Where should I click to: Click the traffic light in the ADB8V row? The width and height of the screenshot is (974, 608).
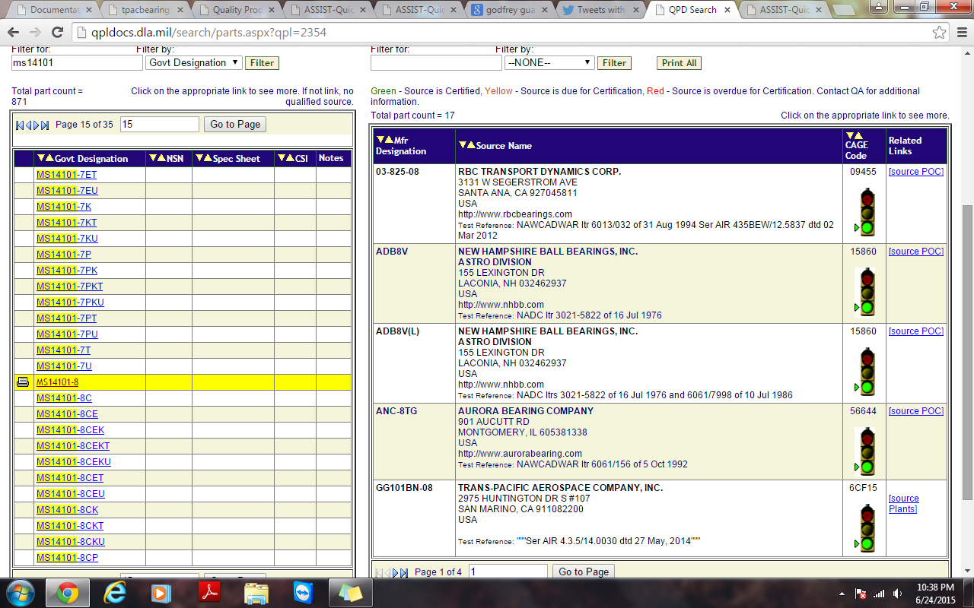point(864,292)
